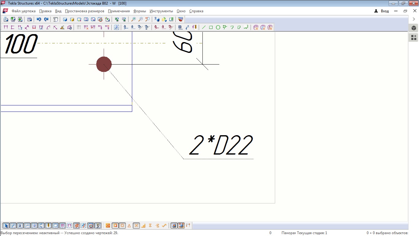
Task: Click the save drawing floppy icon
Action: click(x=29, y=19)
